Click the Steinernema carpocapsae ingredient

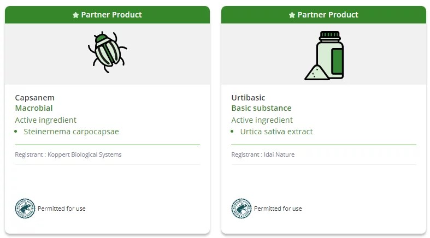[71, 132]
